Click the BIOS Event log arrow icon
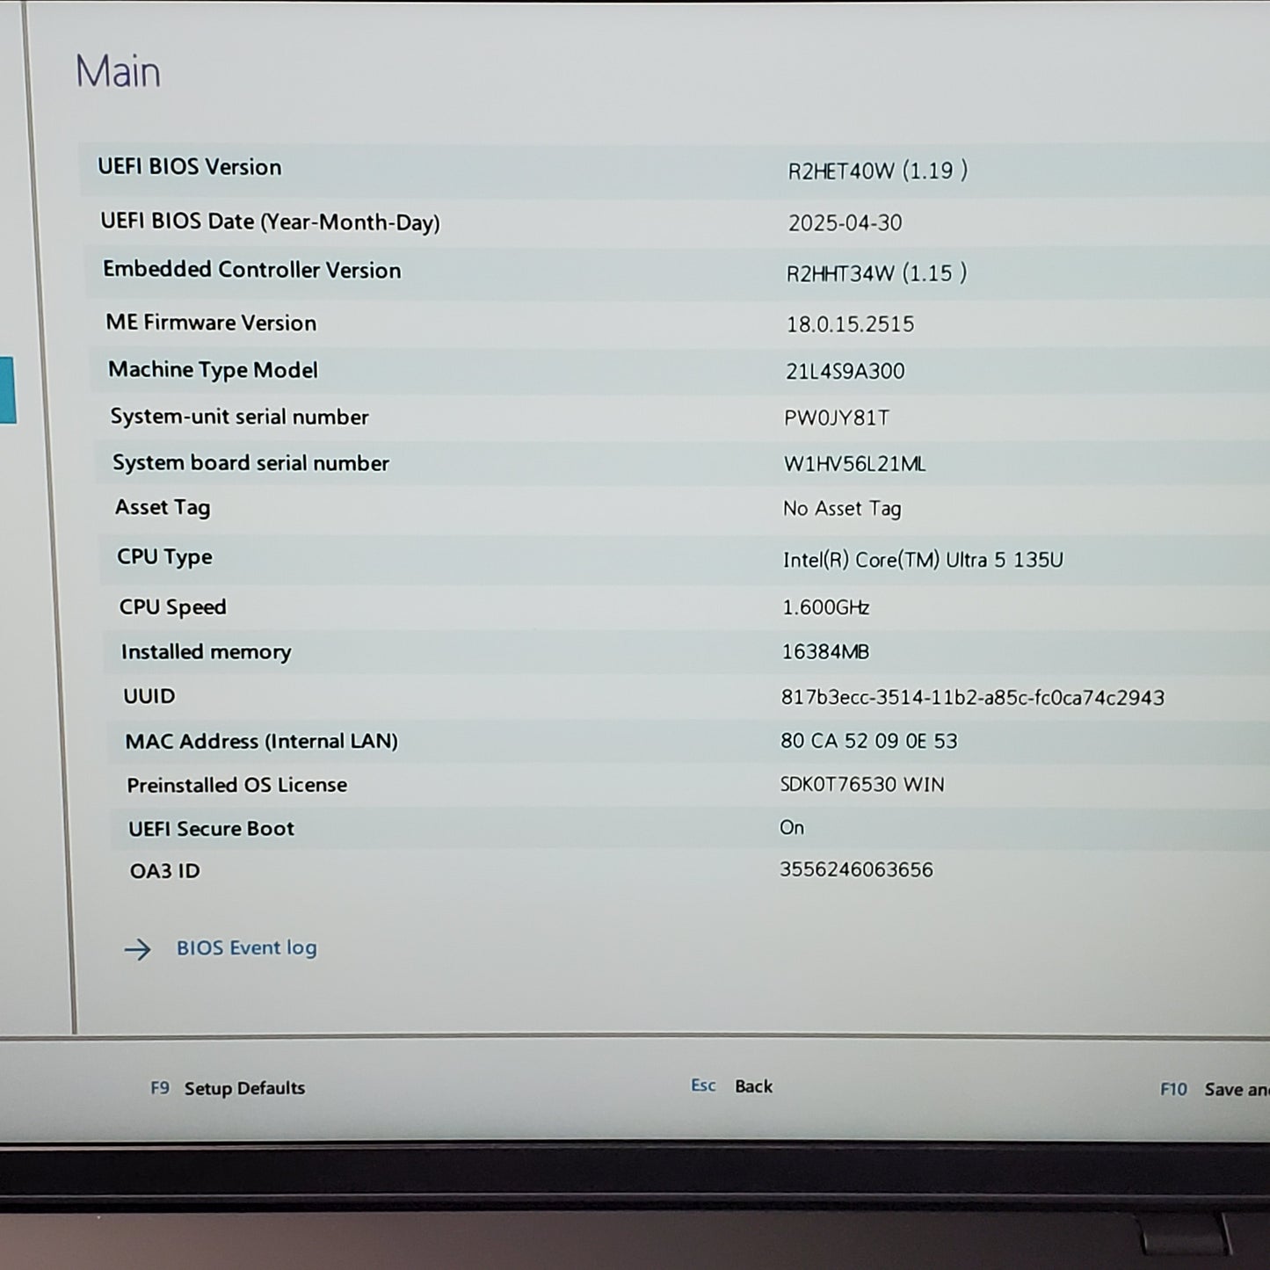This screenshot has height=1270, width=1270. coord(138,948)
